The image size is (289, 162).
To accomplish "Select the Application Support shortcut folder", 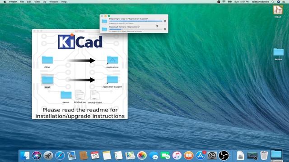I will [112, 80].
